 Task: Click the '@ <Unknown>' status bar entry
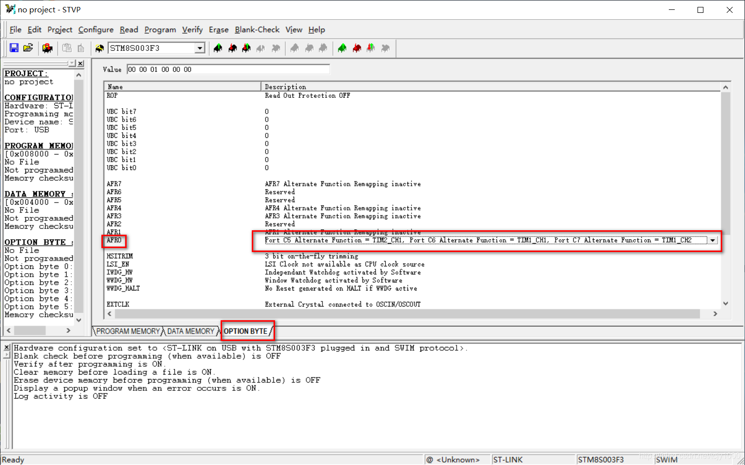(x=453, y=460)
